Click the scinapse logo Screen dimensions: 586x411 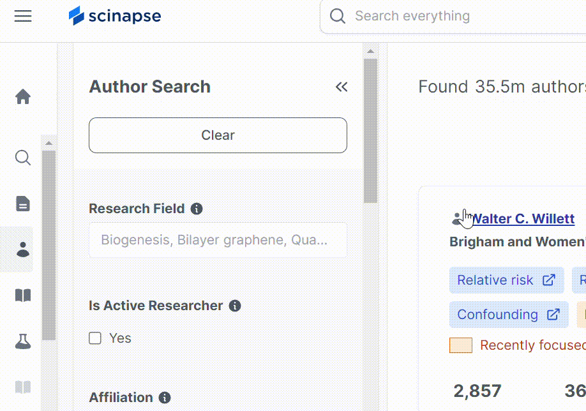tap(115, 16)
